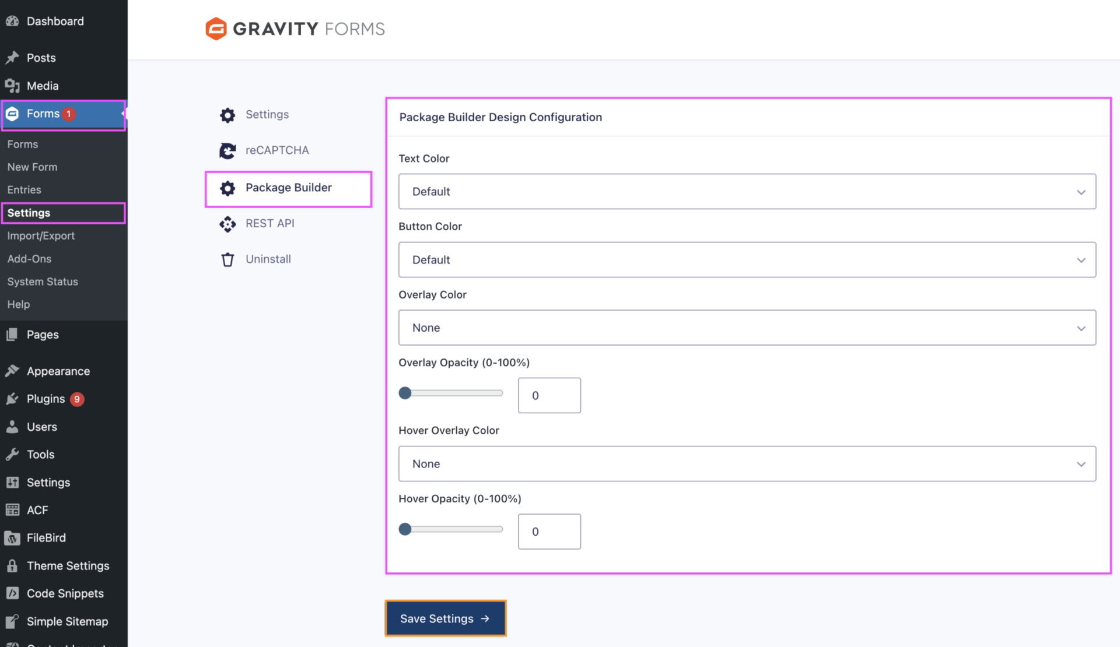Click the Theme Settings lock icon
This screenshot has height=647, width=1120.
[x=12, y=565]
